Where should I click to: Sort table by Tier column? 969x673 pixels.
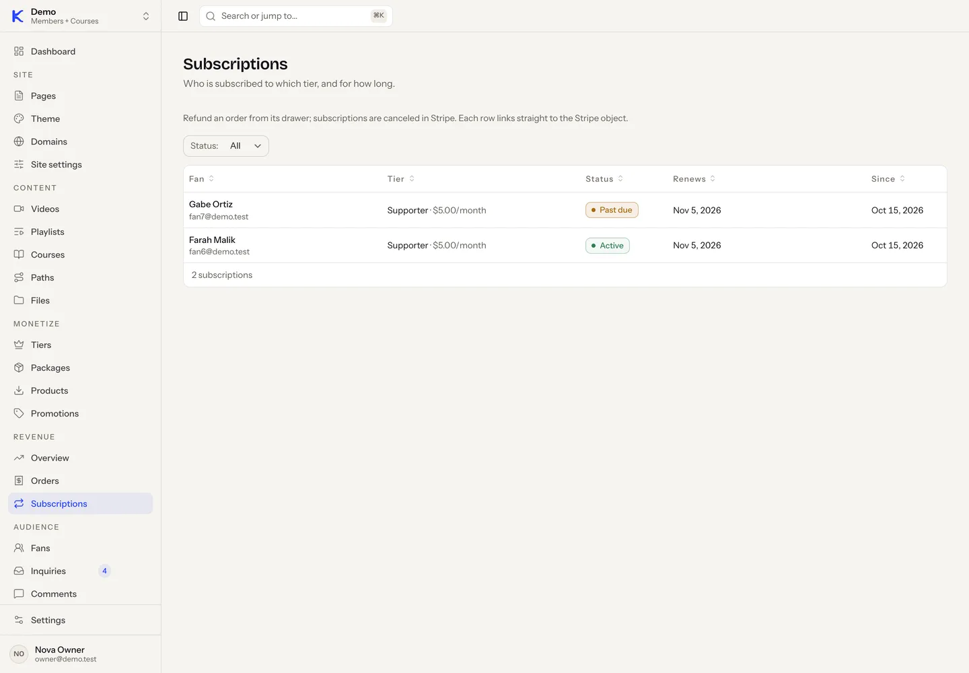point(401,179)
